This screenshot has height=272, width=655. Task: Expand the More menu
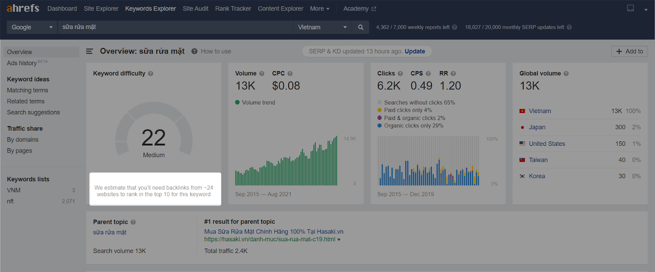pyautogui.click(x=320, y=9)
